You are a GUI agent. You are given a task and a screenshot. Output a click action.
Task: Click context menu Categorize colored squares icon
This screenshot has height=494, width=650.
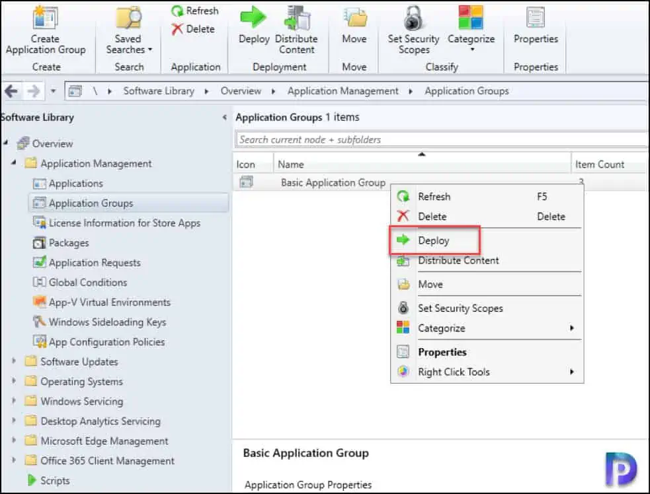403,327
